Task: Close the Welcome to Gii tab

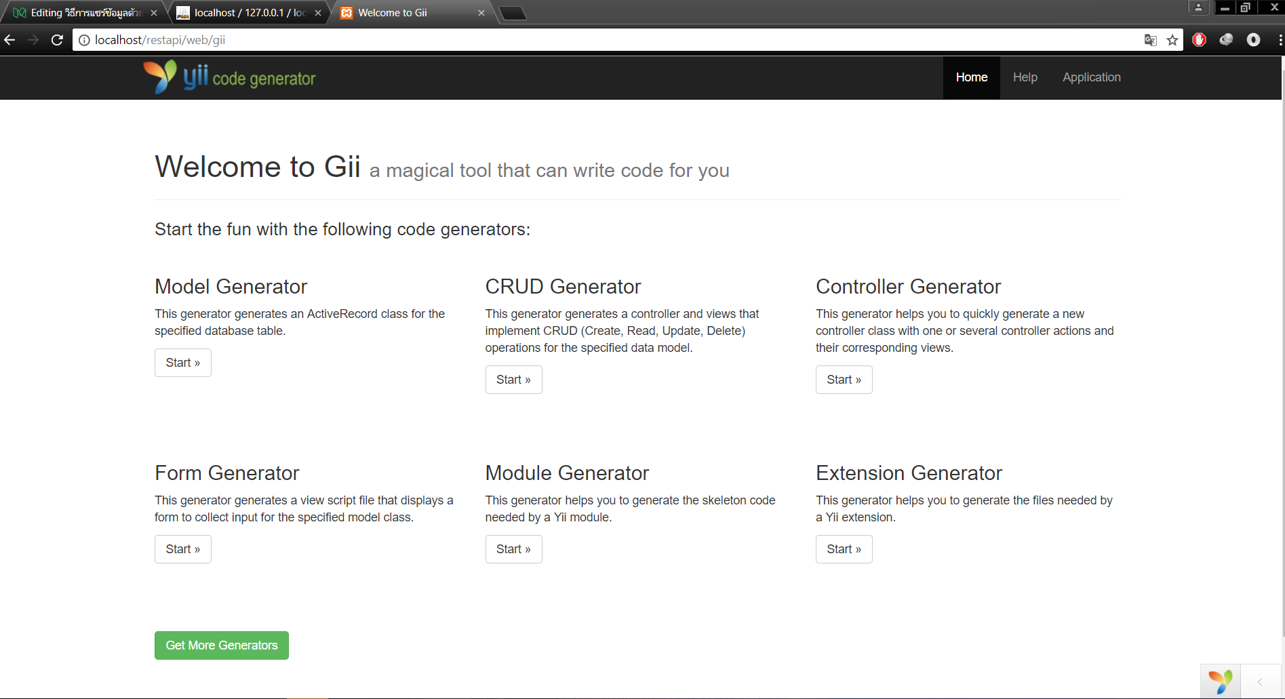Action: coord(481,13)
